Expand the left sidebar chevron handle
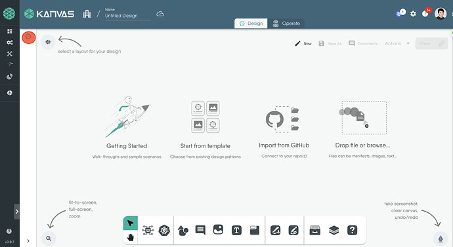This screenshot has height=247, width=453. 17,212
